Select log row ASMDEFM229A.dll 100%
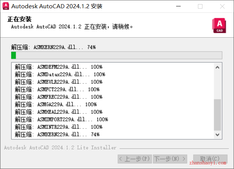234x169 pixels. (x=59, y=67)
